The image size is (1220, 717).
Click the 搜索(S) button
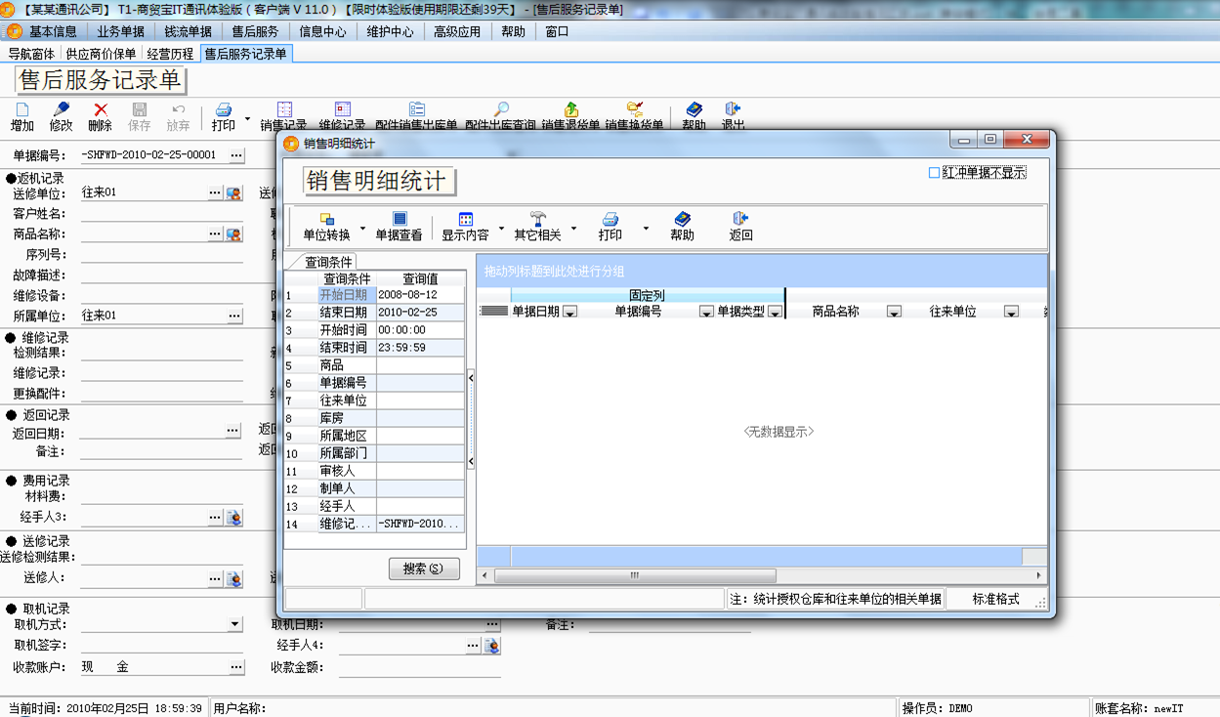pos(424,569)
